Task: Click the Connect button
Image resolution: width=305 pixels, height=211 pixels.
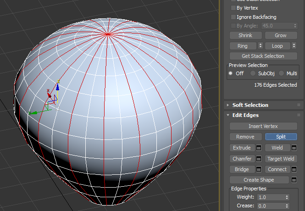Action: coord(277,169)
